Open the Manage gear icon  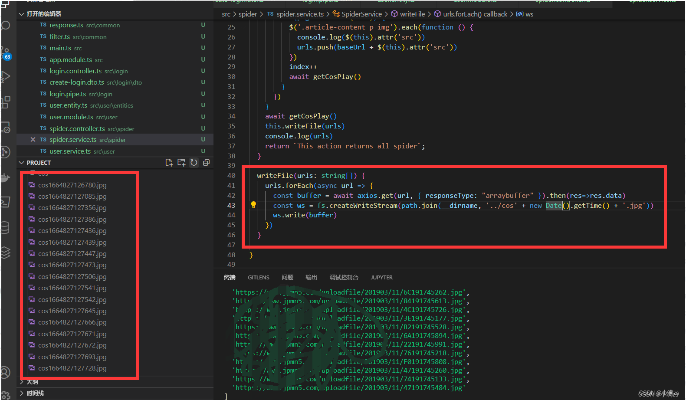[x=5, y=395]
